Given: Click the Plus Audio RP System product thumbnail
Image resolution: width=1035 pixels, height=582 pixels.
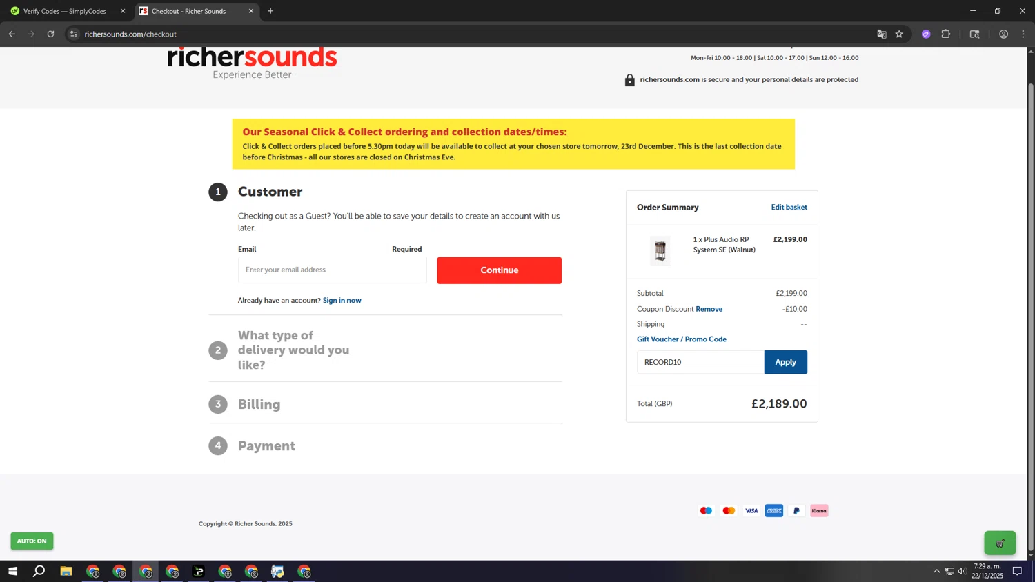Looking at the screenshot, I should point(660,250).
